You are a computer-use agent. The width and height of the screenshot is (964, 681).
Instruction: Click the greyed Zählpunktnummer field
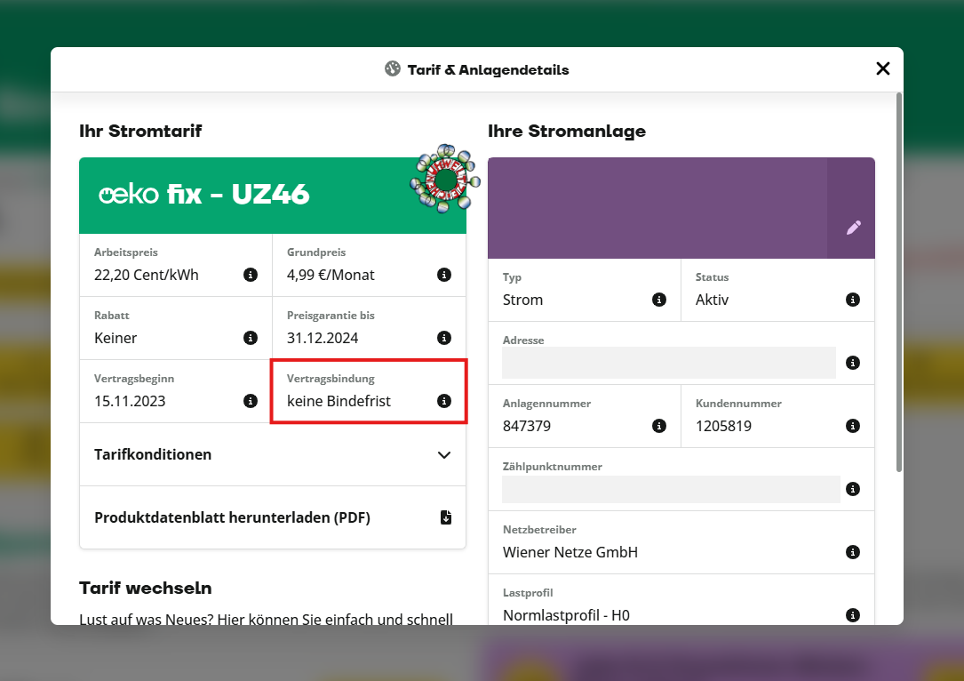[x=671, y=489]
